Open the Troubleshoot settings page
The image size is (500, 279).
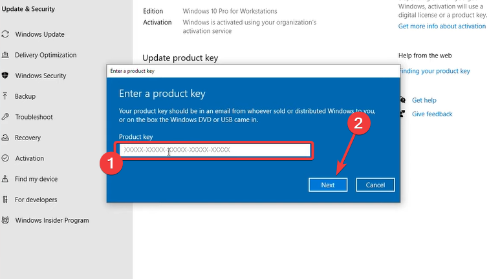[x=34, y=117]
